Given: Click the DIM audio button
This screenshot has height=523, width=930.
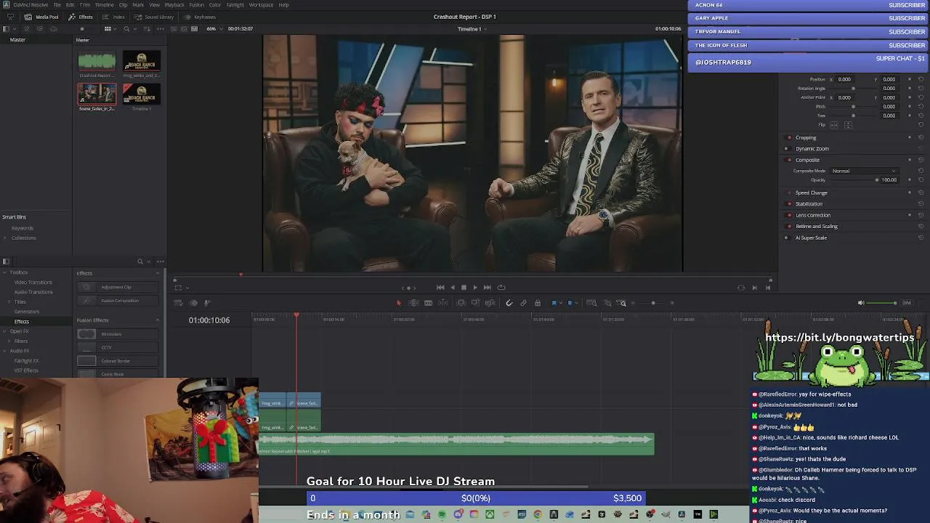Looking at the screenshot, I should pos(906,303).
